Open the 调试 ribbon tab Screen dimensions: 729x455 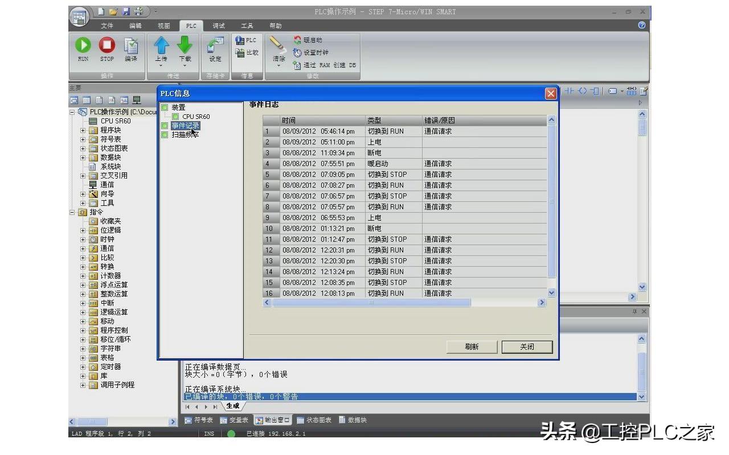[x=219, y=26]
